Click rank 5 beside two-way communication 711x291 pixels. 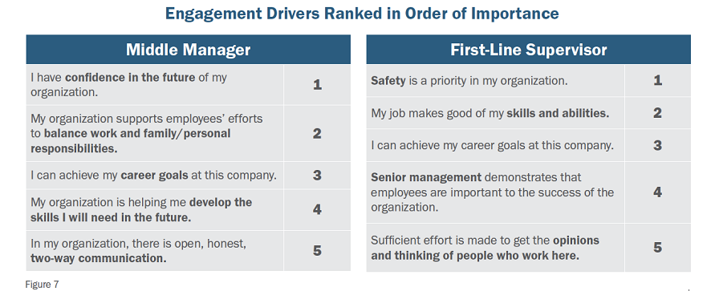(x=318, y=251)
